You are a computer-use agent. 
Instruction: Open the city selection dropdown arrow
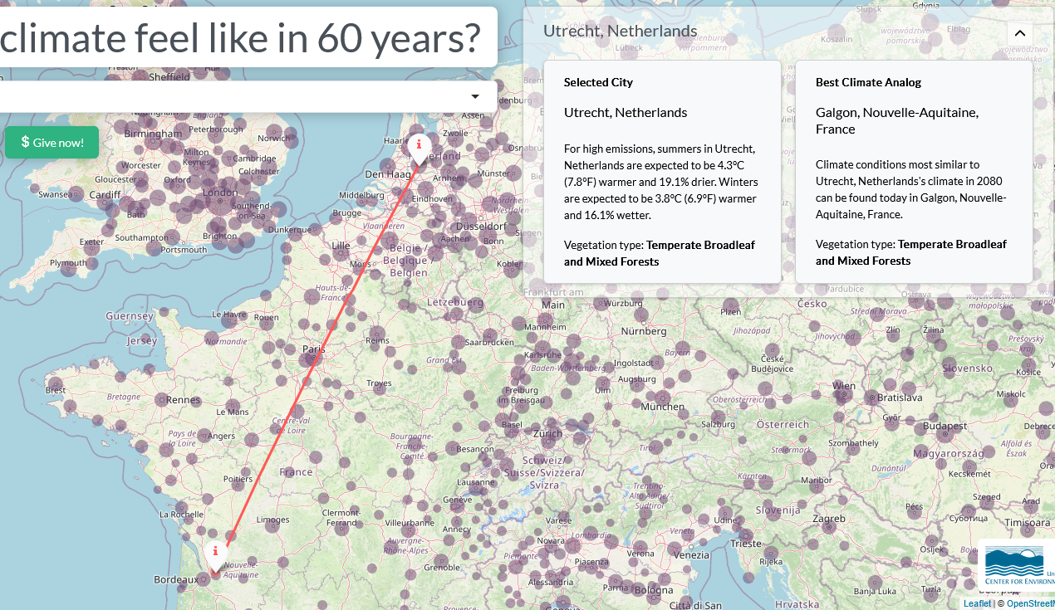point(475,96)
